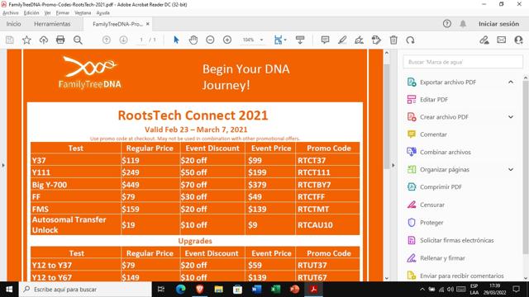Open Excel from the taskbar
This screenshot has width=529, height=297.
[x=275, y=290]
